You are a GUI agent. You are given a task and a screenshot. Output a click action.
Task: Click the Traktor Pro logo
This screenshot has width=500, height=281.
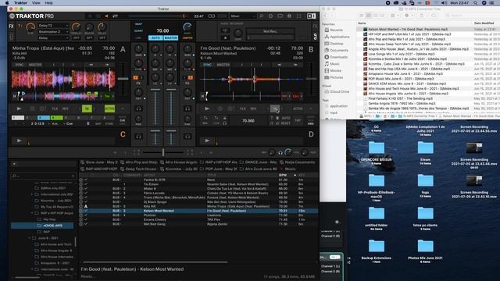(x=31, y=16)
